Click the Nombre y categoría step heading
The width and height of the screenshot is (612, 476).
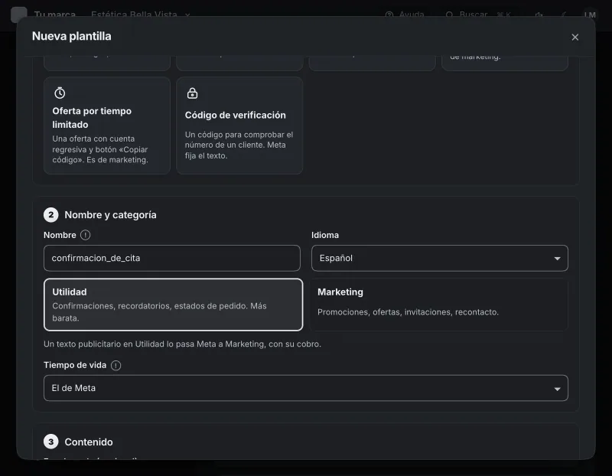(110, 215)
